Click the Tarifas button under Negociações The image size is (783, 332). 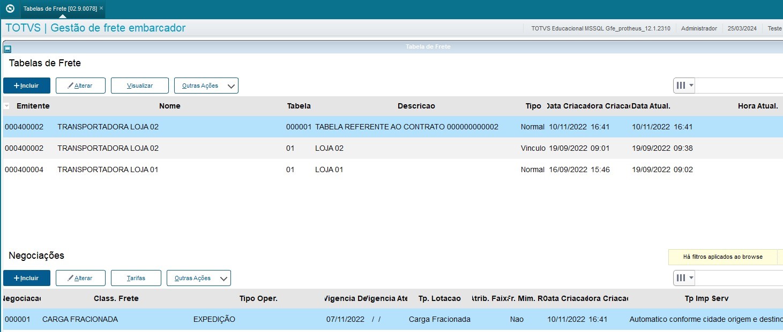136,278
